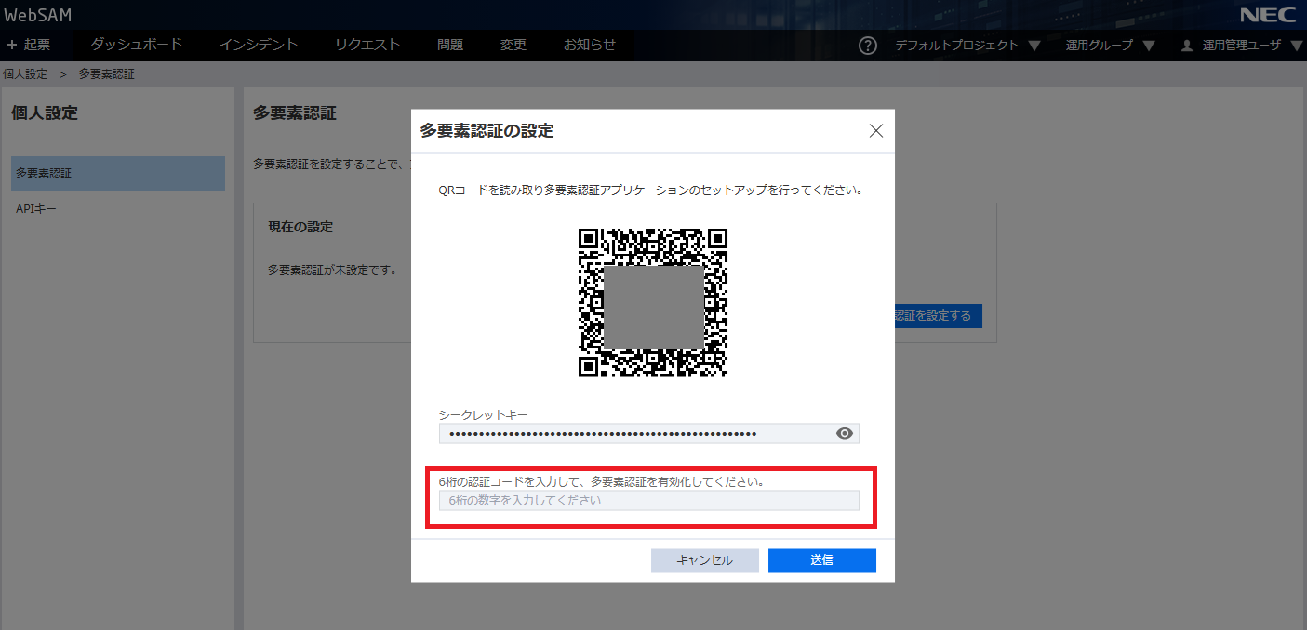Viewport: 1307px width, 630px height.
Task: Click the 個人設定 breadcrumb link
Action: coord(25,74)
